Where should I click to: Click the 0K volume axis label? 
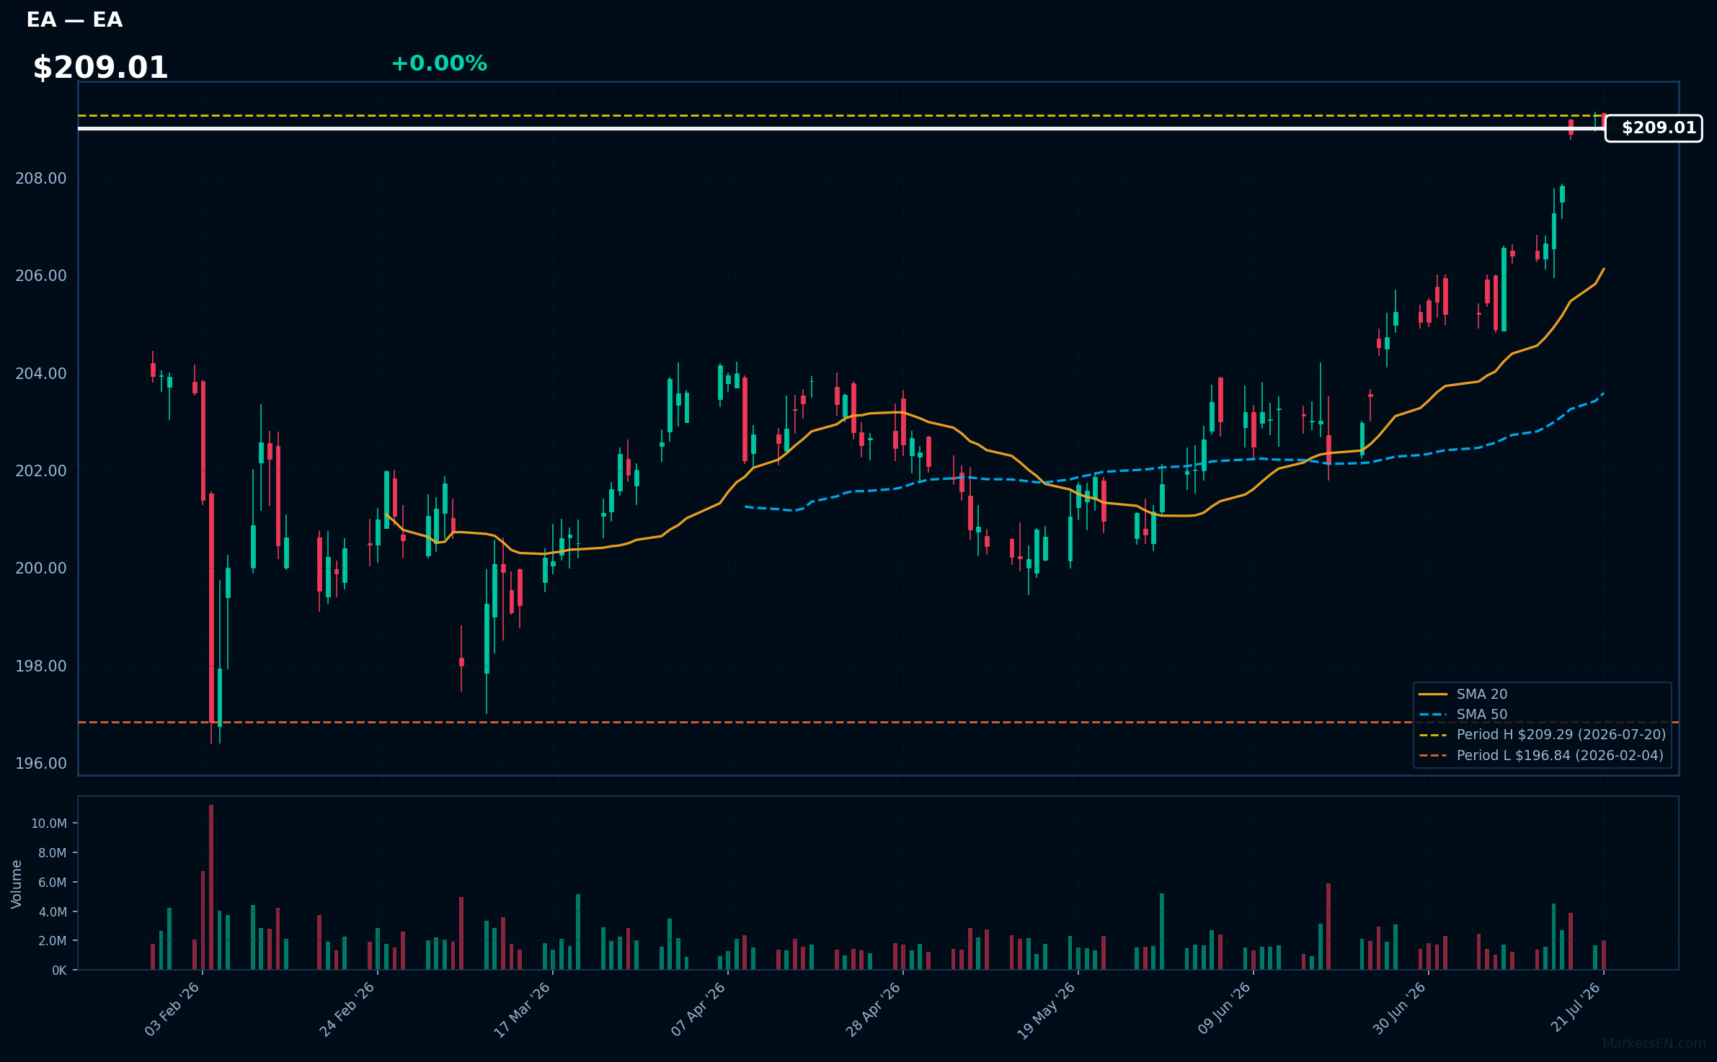[x=59, y=970]
